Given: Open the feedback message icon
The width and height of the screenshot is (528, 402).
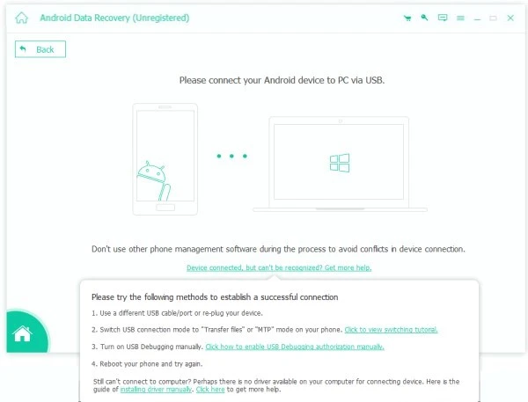Looking at the screenshot, I should (x=442, y=18).
